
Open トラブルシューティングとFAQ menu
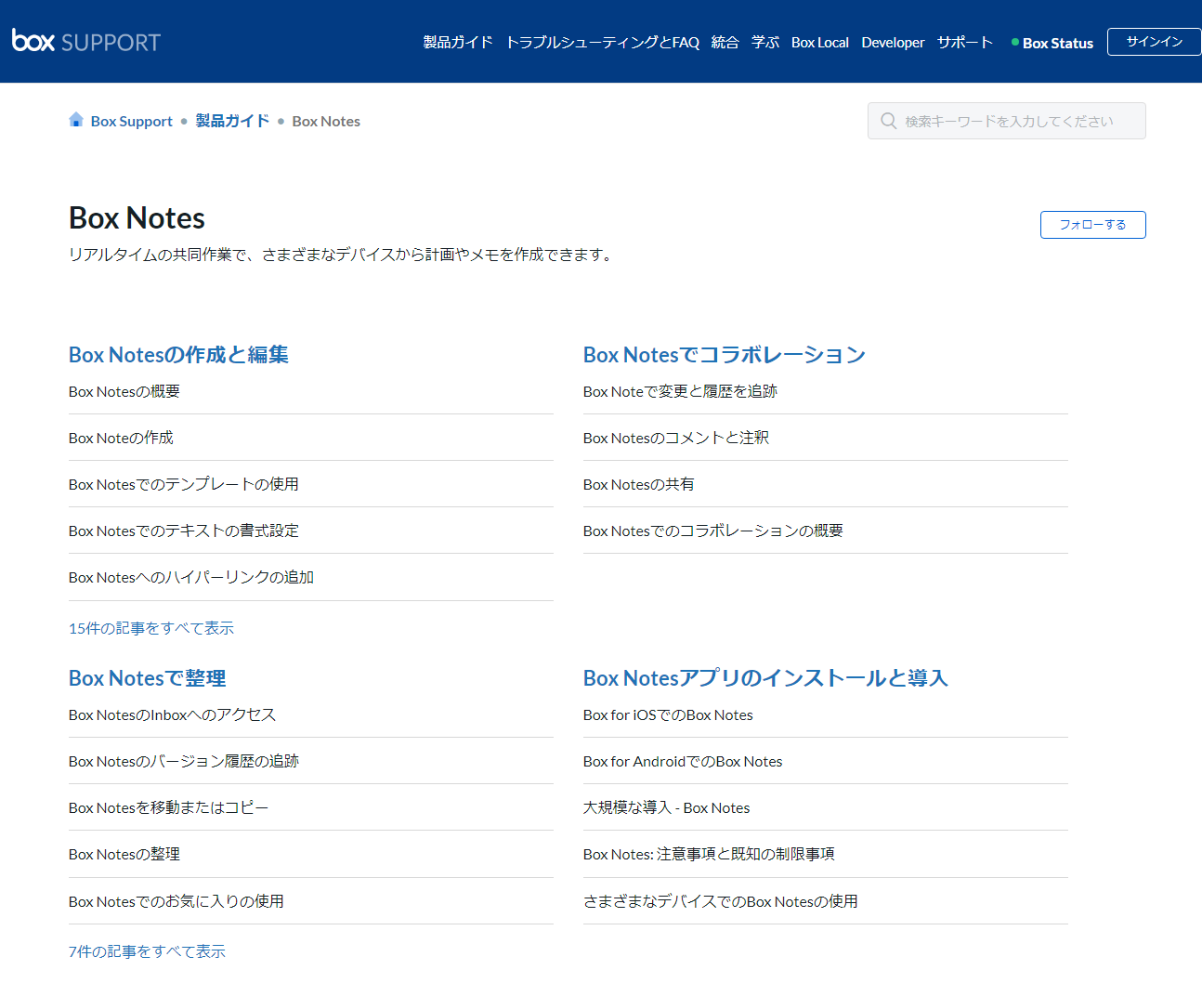[602, 42]
